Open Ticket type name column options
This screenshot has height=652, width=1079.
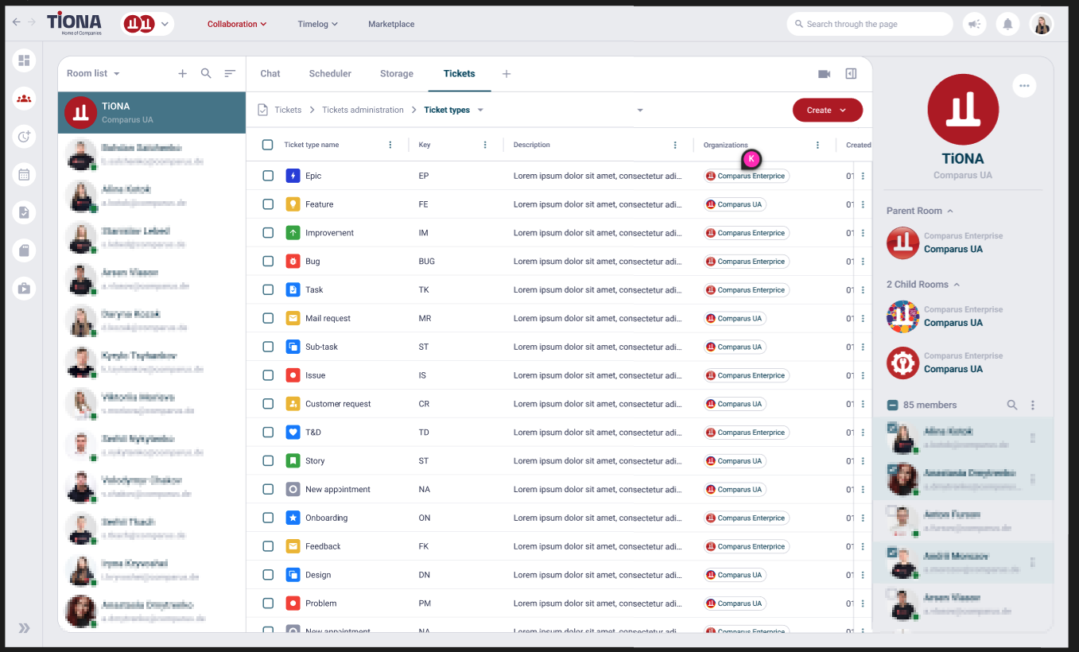pos(390,145)
